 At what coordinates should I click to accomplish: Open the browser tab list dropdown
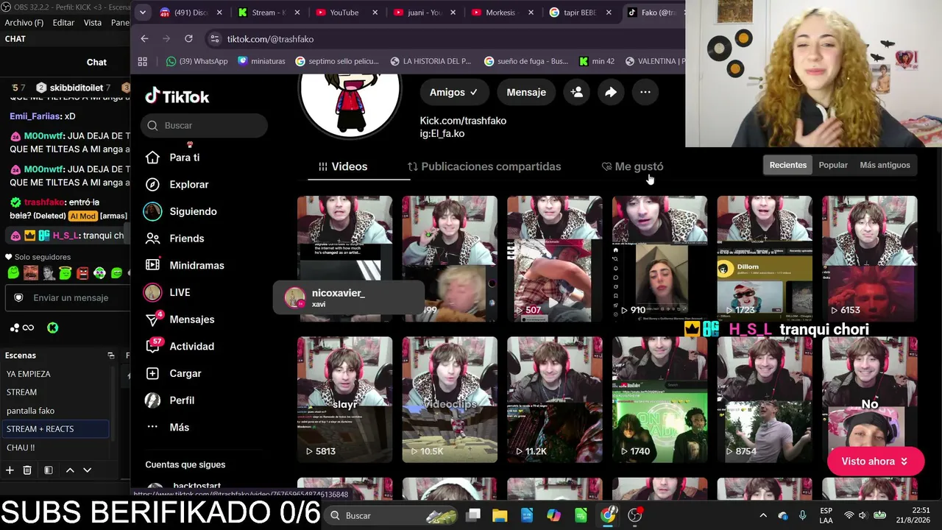143,13
